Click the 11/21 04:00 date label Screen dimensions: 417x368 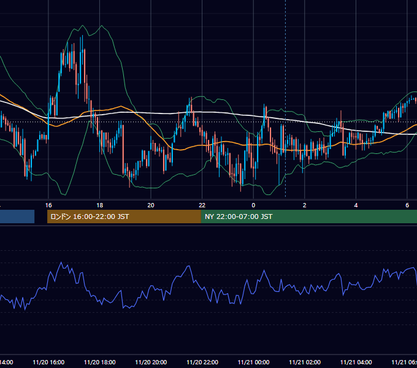(356, 362)
